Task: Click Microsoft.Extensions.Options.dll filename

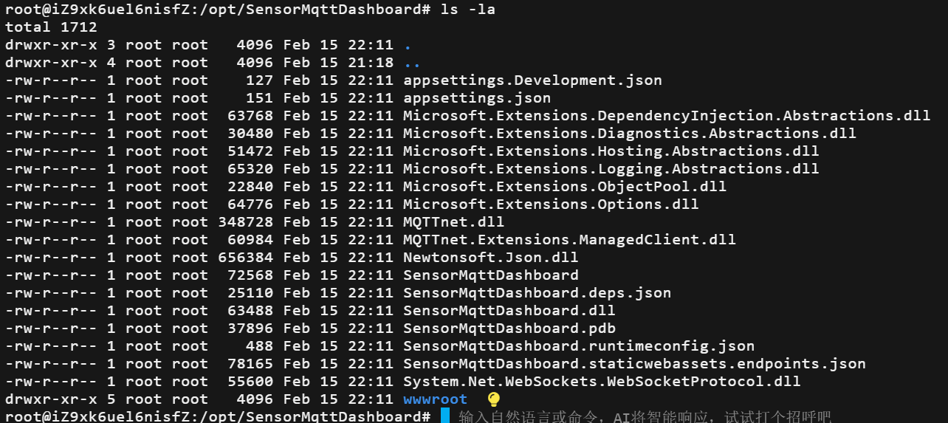Action: coord(551,204)
